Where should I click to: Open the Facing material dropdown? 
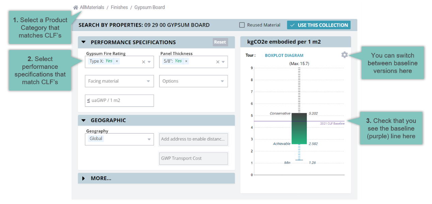(x=119, y=81)
